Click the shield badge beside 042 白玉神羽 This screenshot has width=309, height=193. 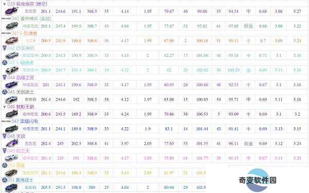[4, 48]
